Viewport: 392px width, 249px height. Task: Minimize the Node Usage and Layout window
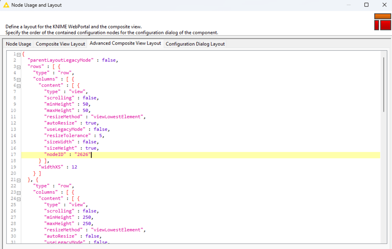coord(349,5)
